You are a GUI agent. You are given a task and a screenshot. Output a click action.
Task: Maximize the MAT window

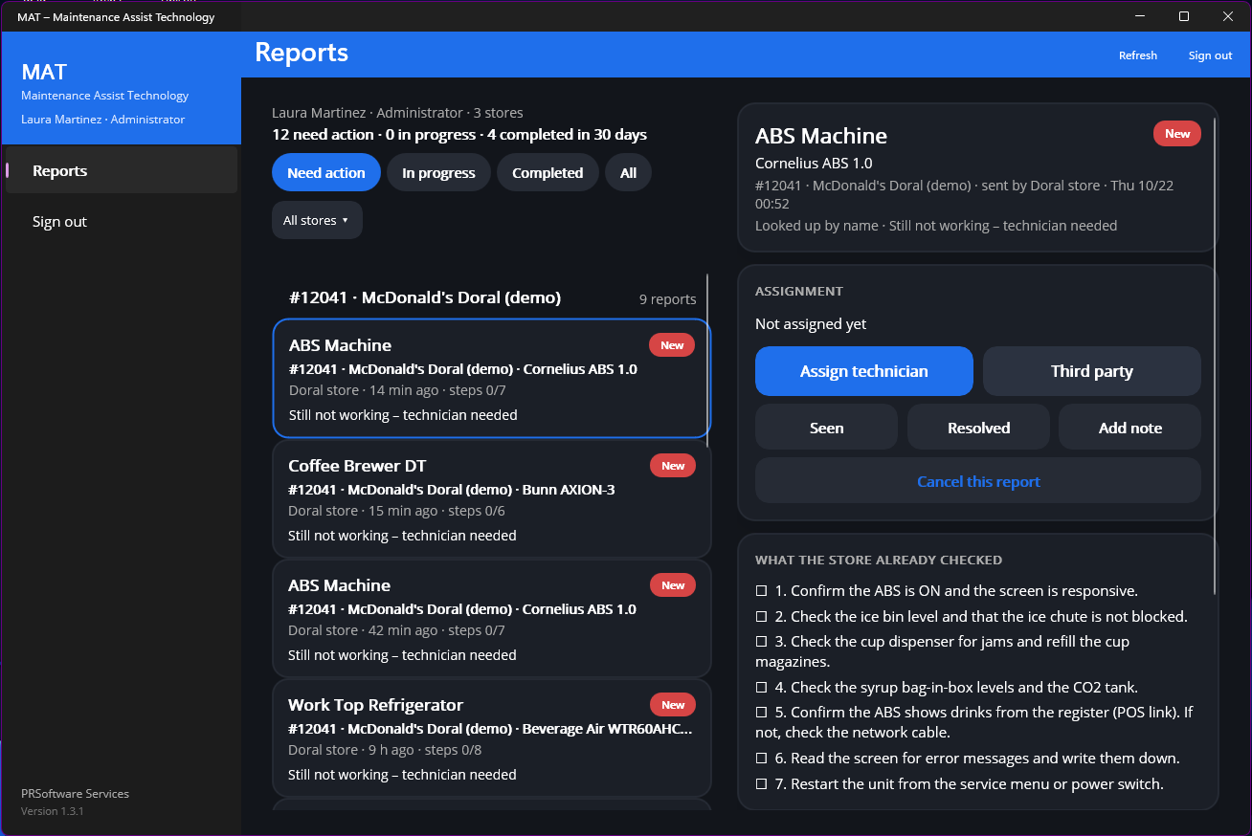click(1184, 16)
